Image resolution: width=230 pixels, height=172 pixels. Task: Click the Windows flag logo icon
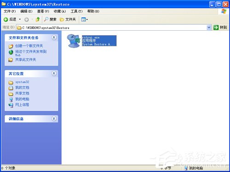(x=224, y=11)
